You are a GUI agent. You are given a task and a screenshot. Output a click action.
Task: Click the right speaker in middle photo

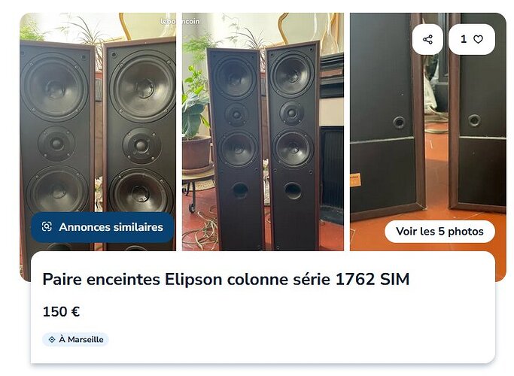293,146
